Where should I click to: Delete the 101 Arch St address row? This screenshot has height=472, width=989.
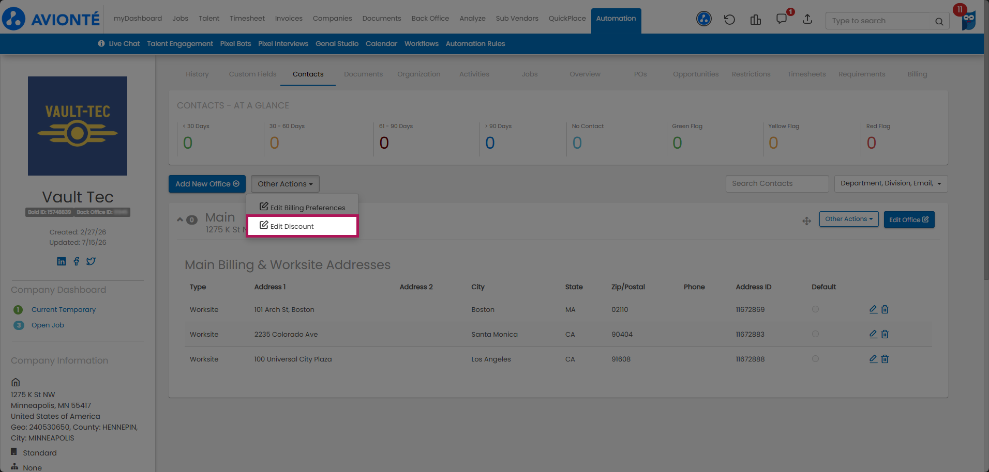point(885,309)
